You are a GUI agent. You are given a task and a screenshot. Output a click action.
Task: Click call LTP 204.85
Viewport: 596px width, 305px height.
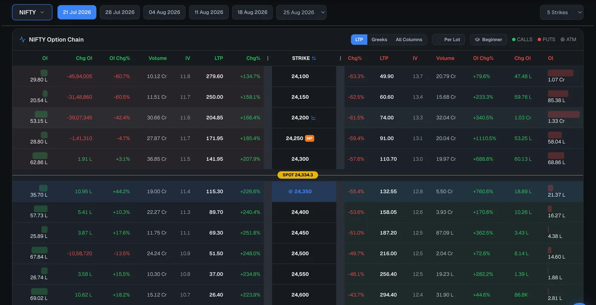pyautogui.click(x=215, y=118)
